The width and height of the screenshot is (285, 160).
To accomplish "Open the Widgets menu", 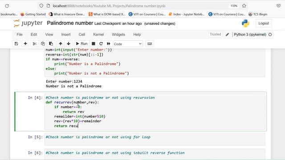I will coord(118,35).
